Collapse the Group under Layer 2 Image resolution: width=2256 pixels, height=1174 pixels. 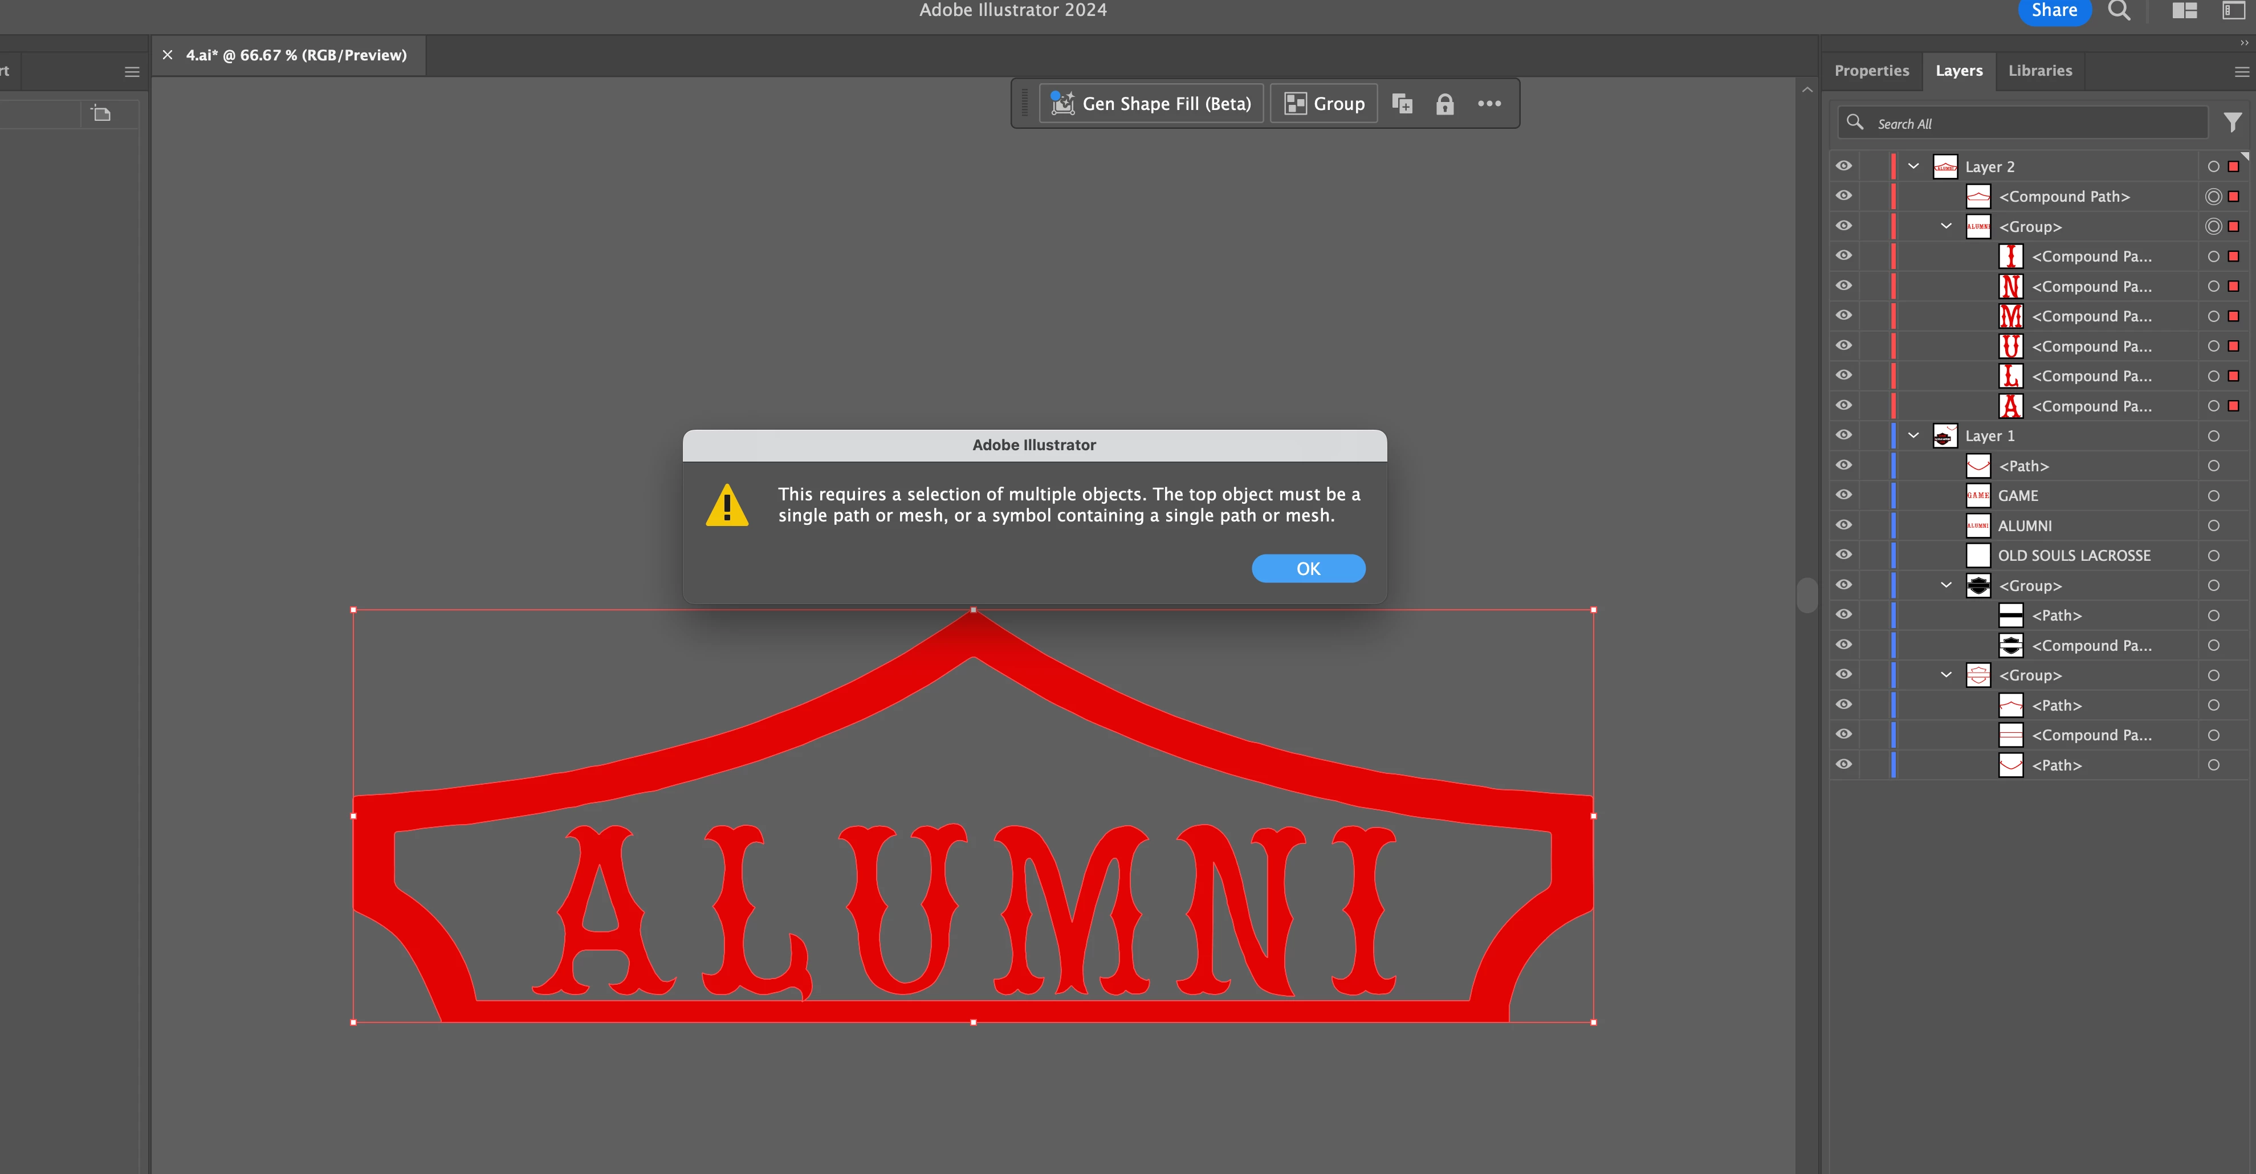click(1946, 226)
